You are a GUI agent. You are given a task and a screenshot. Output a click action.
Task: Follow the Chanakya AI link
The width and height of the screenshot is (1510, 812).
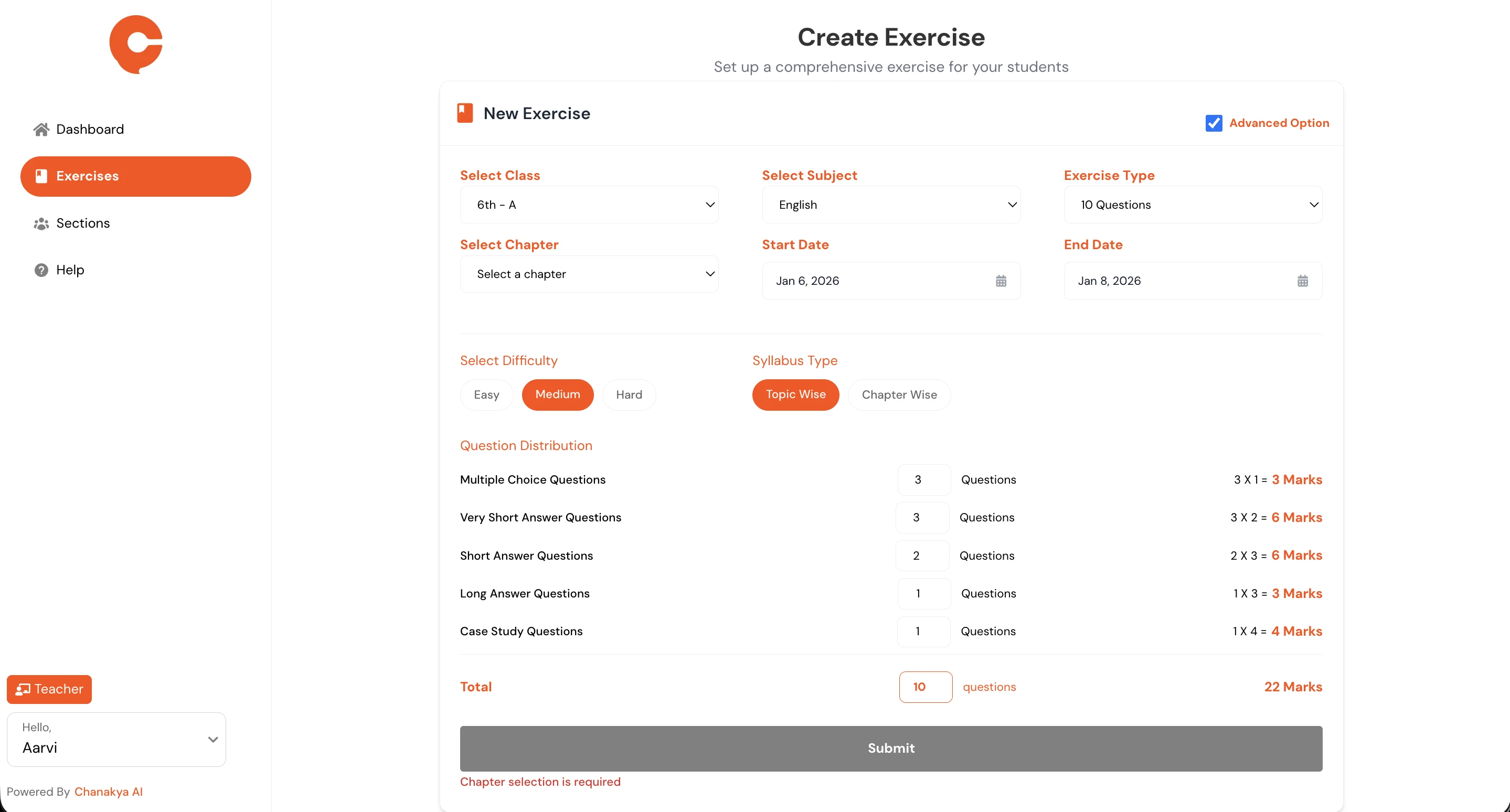(x=109, y=792)
